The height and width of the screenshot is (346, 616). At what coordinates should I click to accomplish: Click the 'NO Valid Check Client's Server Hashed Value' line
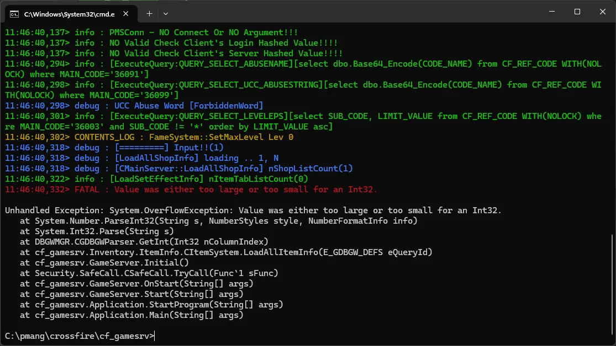click(x=173, y=53)
